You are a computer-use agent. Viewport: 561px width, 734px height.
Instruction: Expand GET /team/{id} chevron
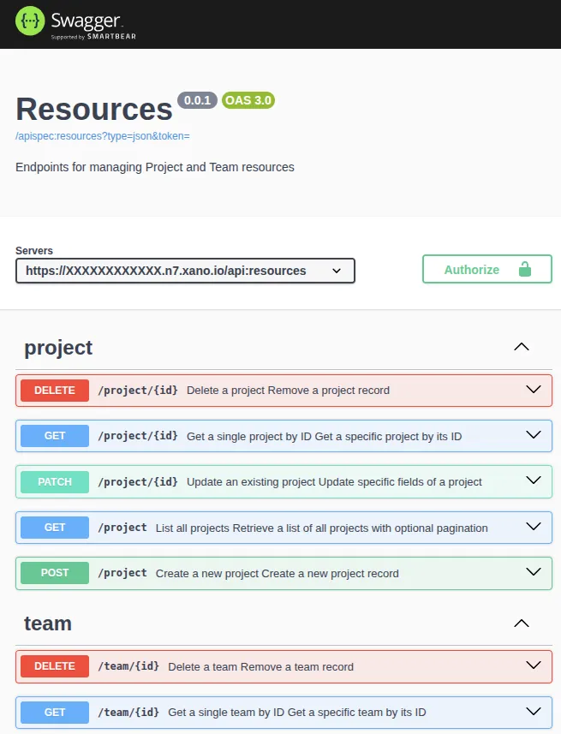534,712
